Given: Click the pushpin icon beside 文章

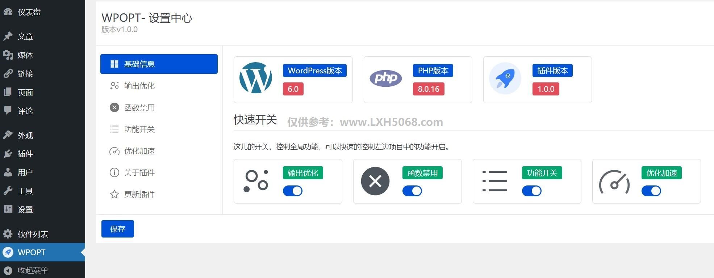Looking at the screenshot, I should click(8, 36).
